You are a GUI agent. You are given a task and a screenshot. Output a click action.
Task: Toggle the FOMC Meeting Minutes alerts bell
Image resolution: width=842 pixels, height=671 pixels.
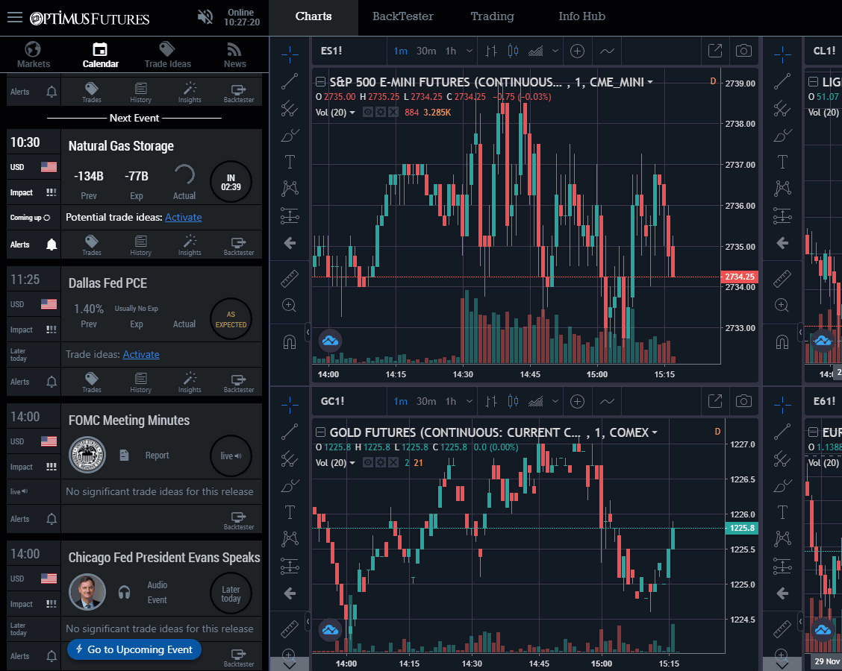click(52, 519)
